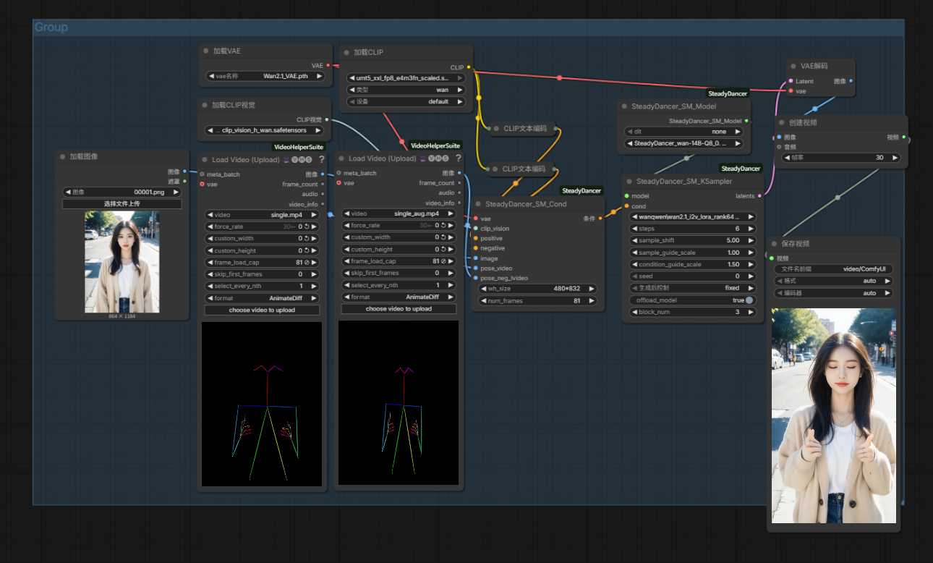Reset force_rate in the single.mp4 video node
Image resolution: width=933 pixels, height=563 pixels.
(x=307, y=227)
